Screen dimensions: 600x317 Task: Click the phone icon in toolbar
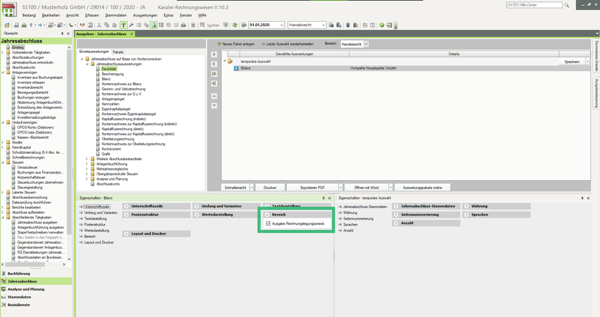click(71, 25)
